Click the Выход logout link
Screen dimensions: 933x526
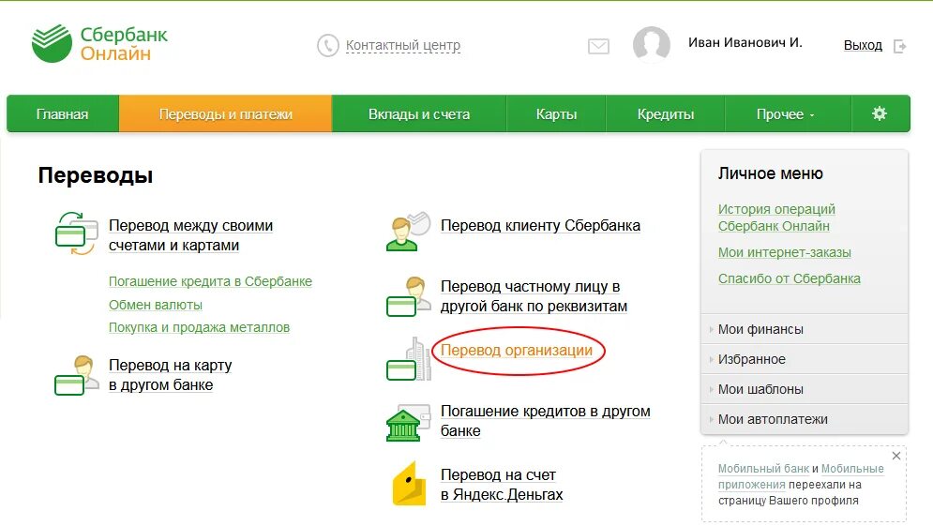[x=863, y=45]
